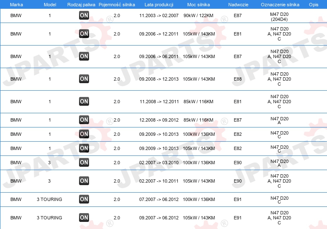The height and width of the screenshot is (229, 327).
Task: Click 3 TOURING in the 100kW / 136KM row
Action: (x=49, y=199)
